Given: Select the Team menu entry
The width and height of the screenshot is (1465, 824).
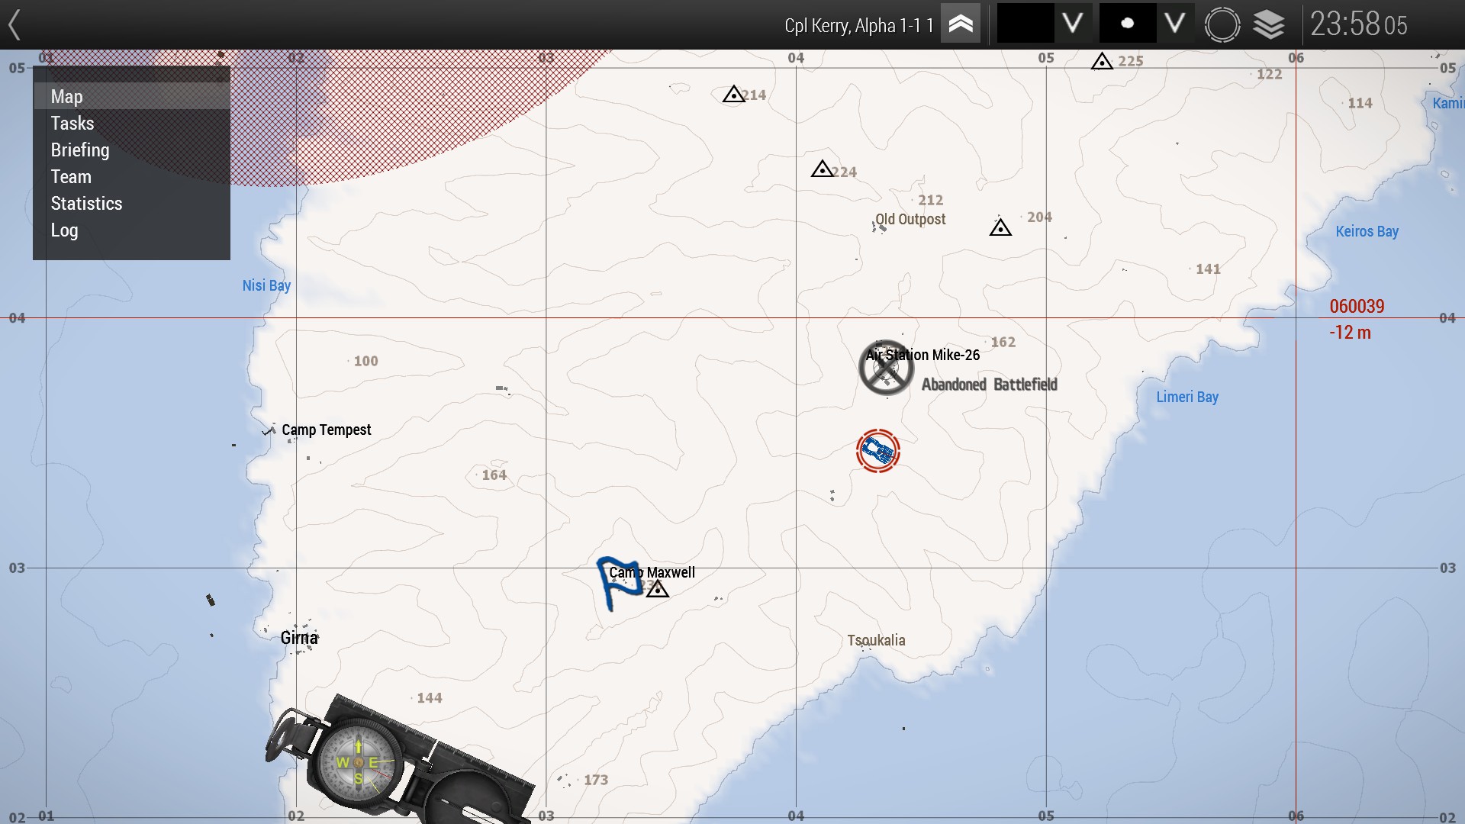Looking at the screenshot, I should coord(71,177).
